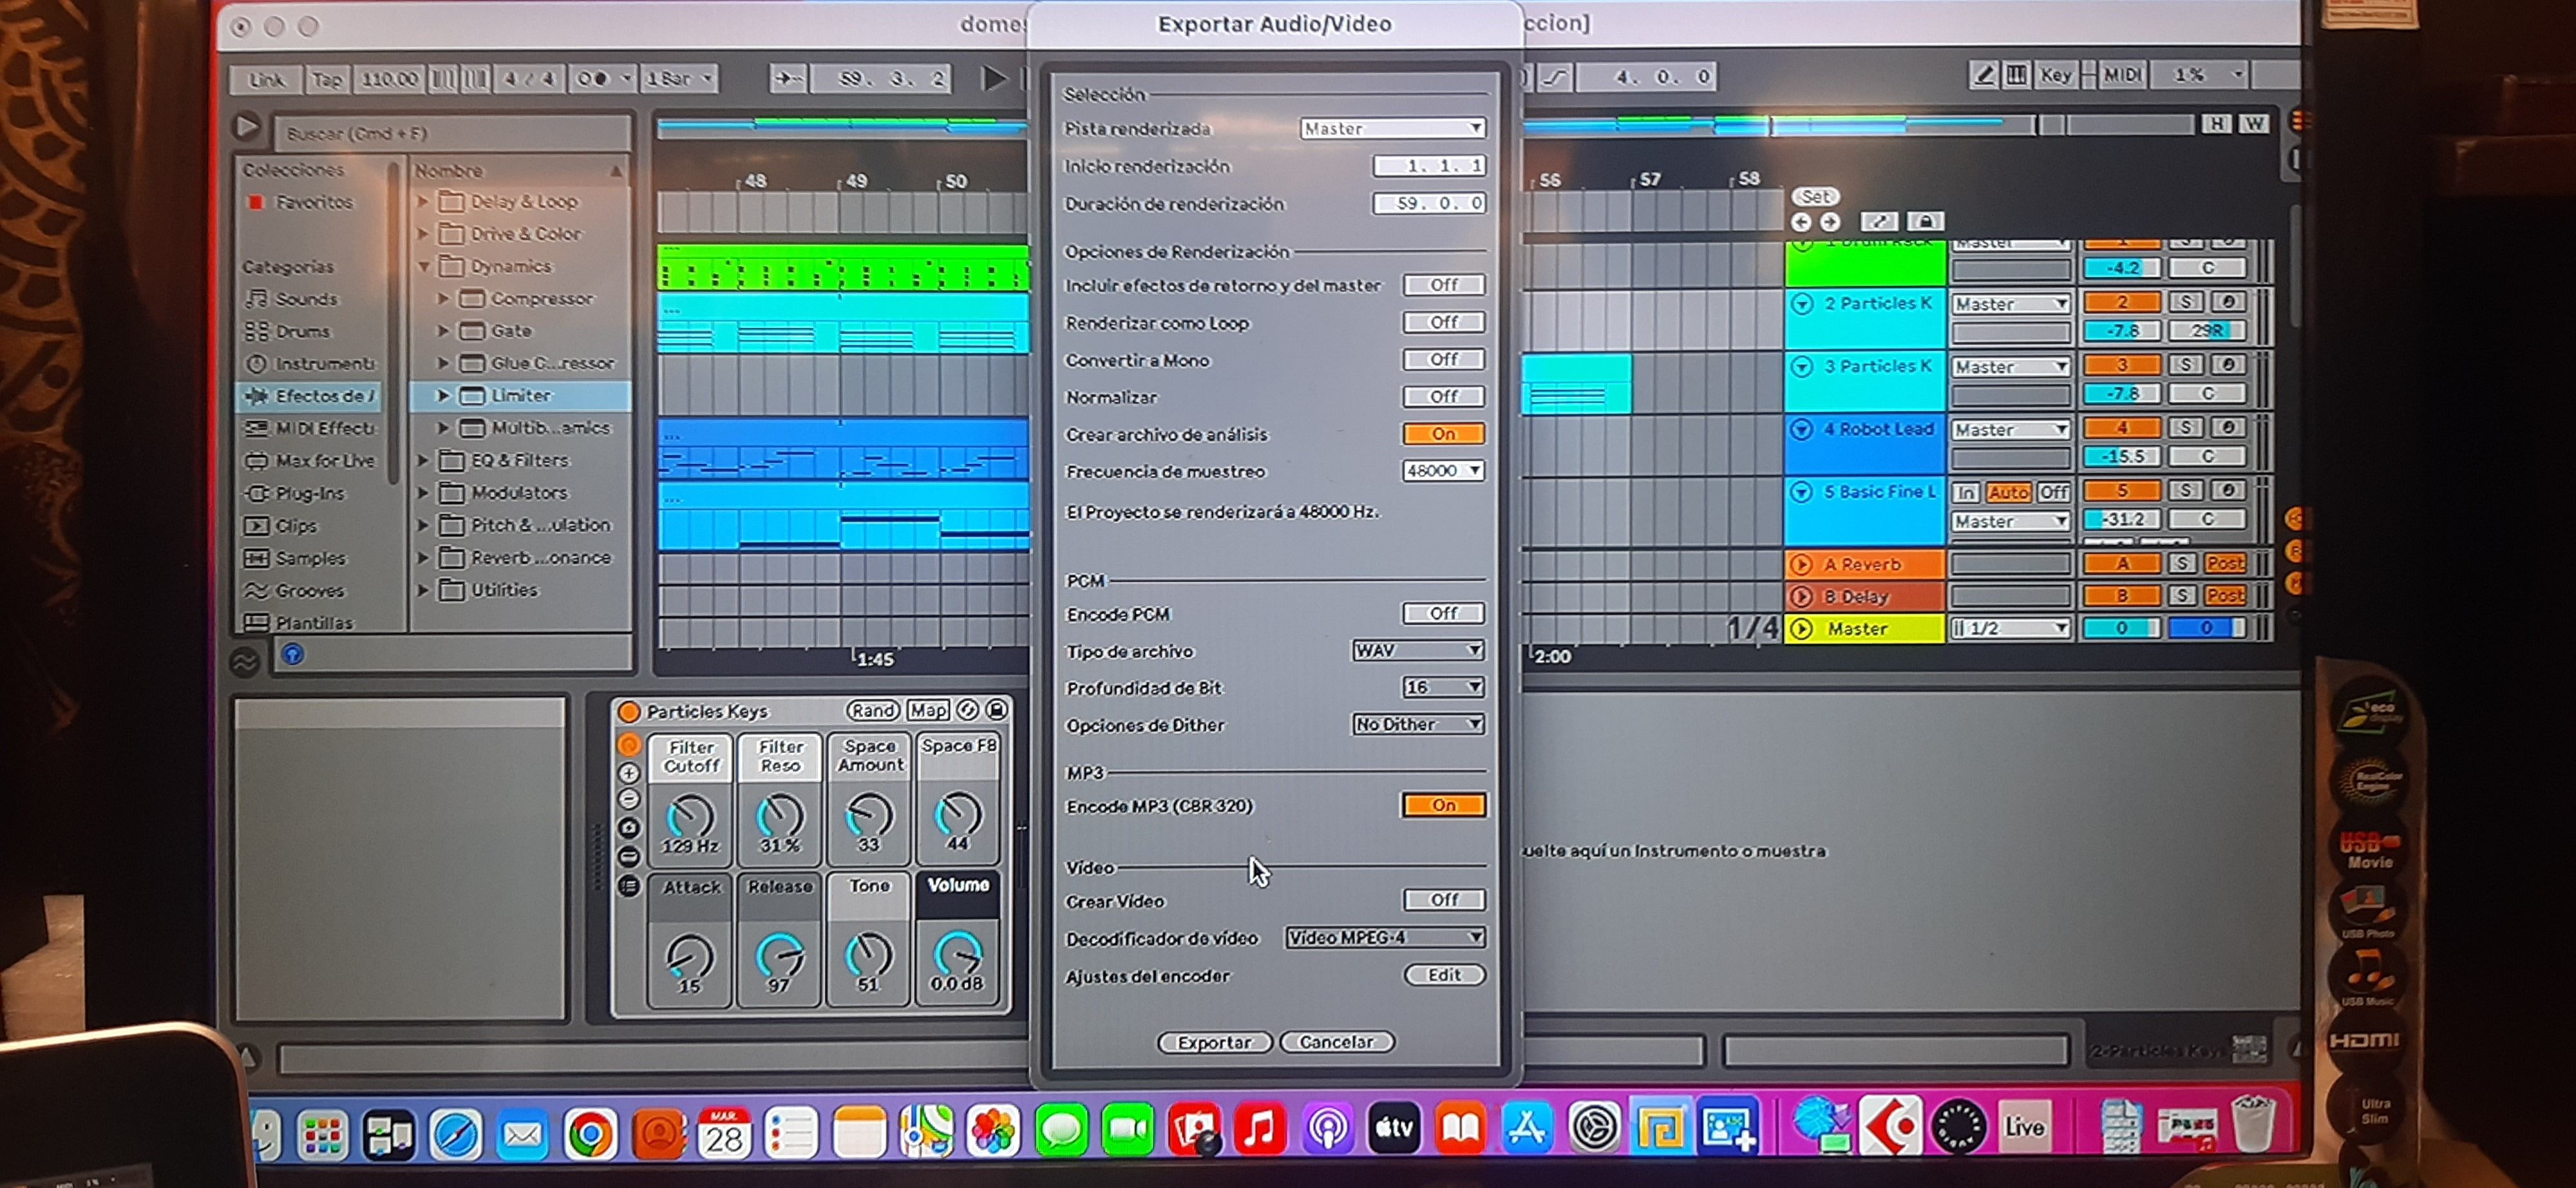Click the Cancelar button

pos(1336,1042)
